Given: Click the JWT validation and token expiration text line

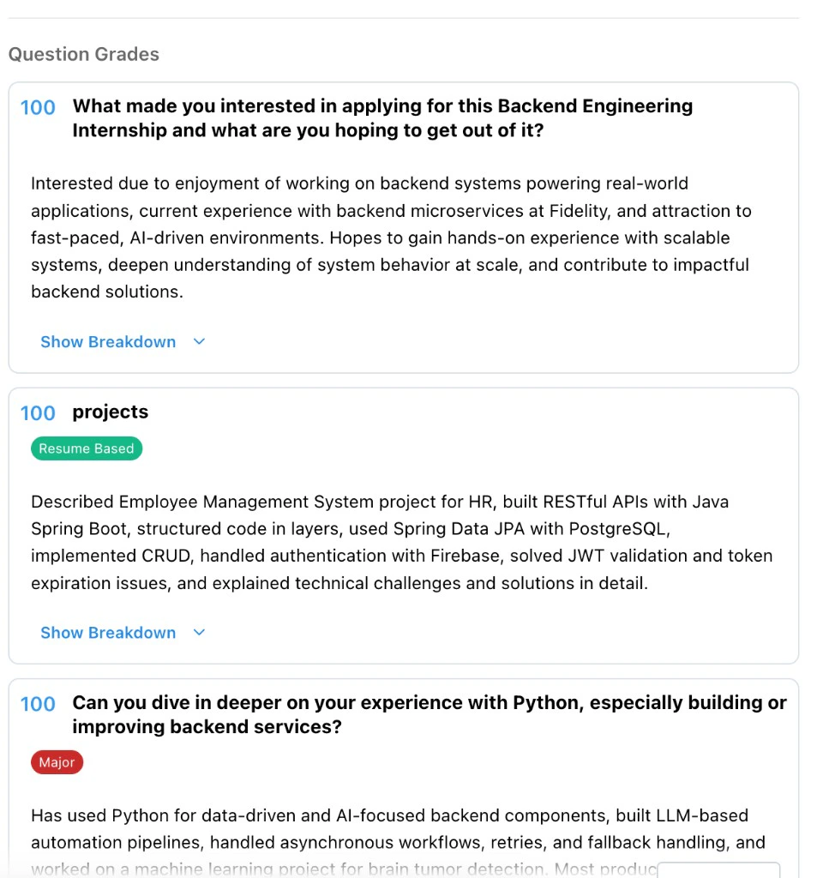Looking at the screenshot, I should pyautogui.click(x=401, y=556).
